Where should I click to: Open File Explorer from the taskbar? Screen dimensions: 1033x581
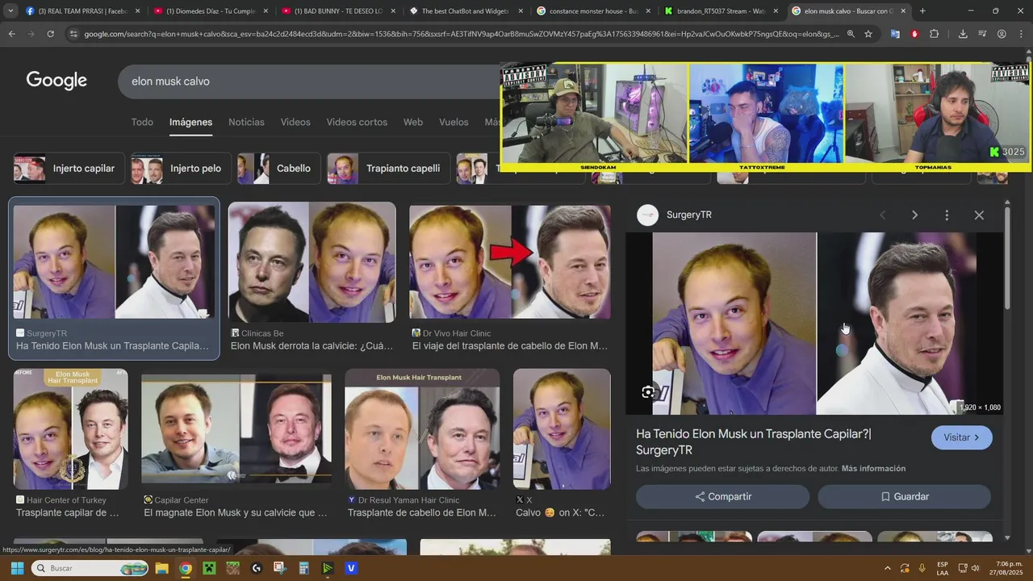(161, 568)
